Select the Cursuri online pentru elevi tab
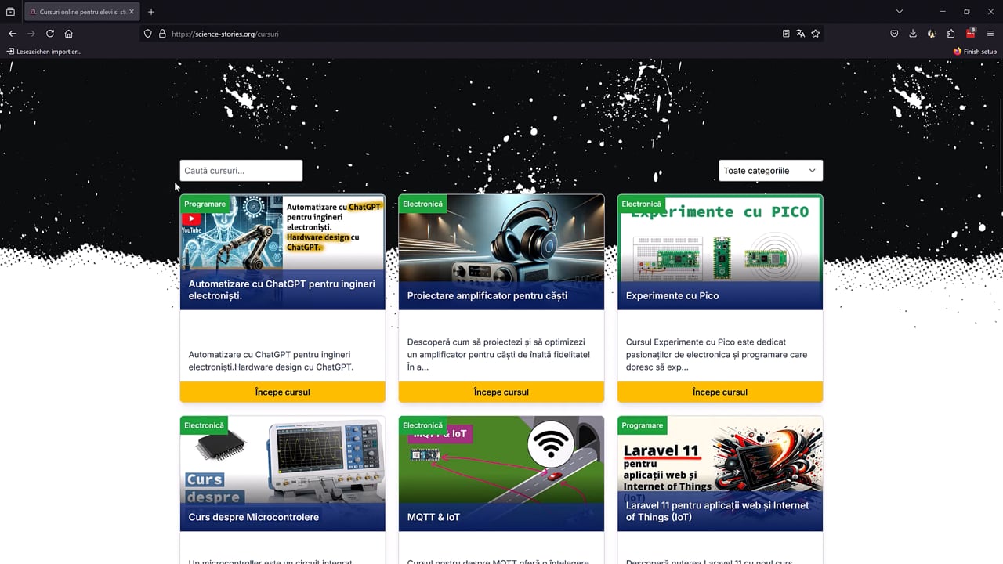This screenshot has height=564, width=1003. click(x=82, y=12)
